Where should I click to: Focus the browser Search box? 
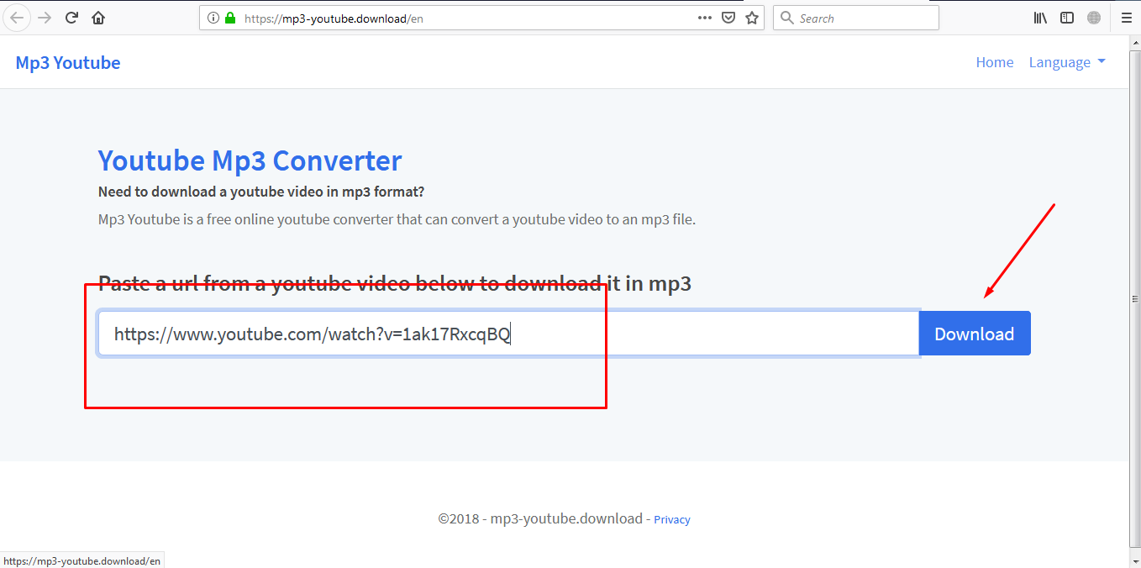(856, 18)
